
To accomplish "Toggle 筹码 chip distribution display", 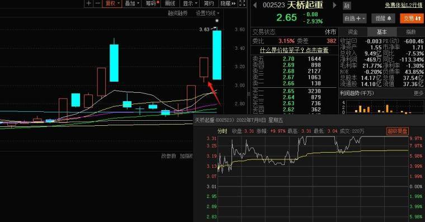I will (153, 3).
